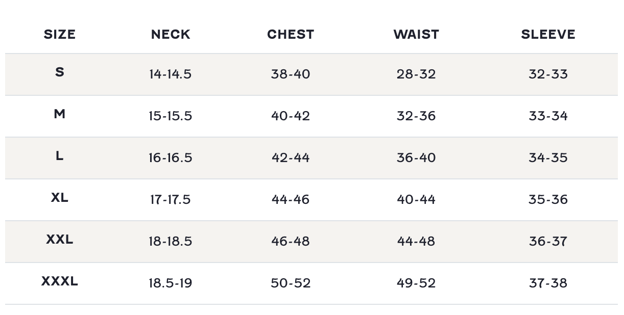The height and width of the screenshot is (315, 624).
Task: Select the S size row label
Action: (60, 72)
